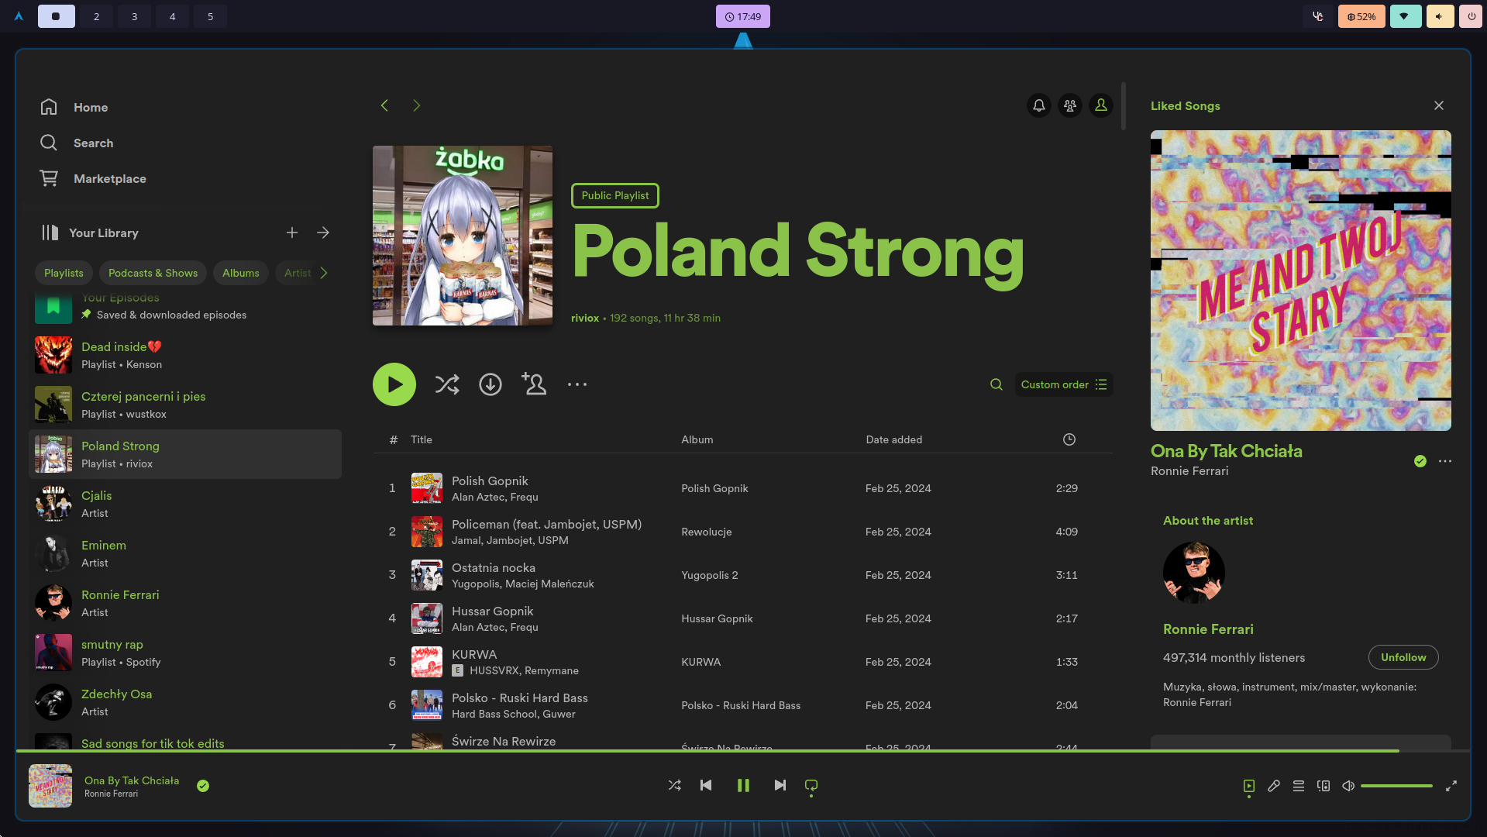Open the user profile icon
This screenshot has height=837, width=1487.
pyautogui.click(x=1101, y=105)
